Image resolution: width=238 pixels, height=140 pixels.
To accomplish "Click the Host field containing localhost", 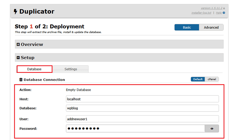I will 142,99.
